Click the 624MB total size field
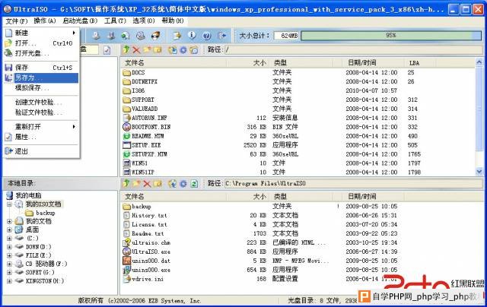Screen dimensions: 487x307 (286, 36)
